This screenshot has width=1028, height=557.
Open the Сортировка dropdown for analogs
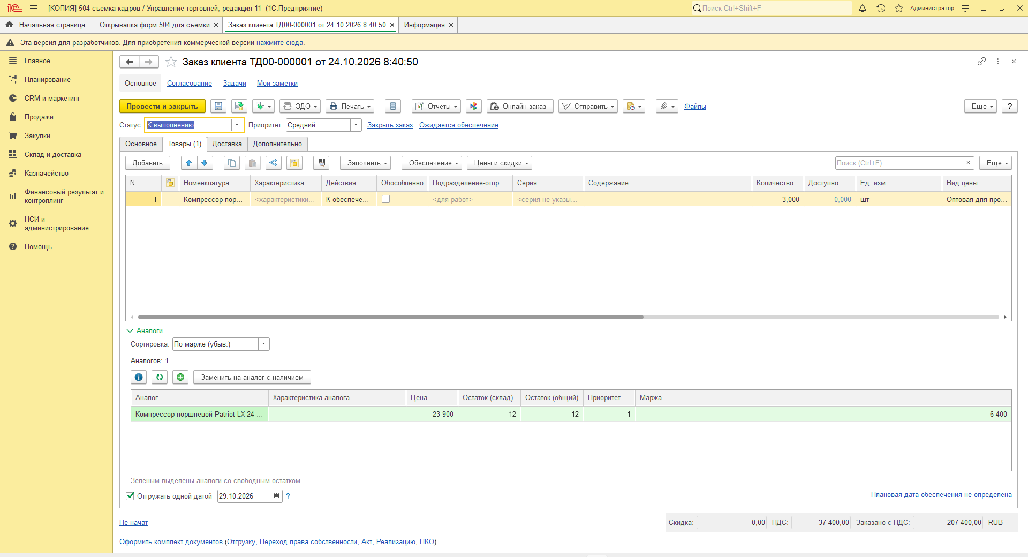pyautogui.click(x=263, y=344)
